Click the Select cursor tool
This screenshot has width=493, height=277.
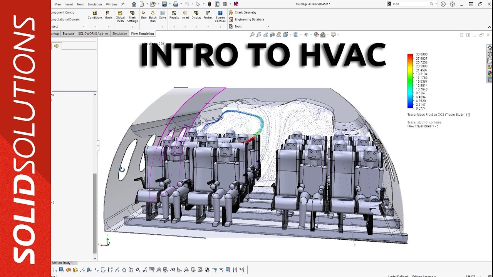198,4
